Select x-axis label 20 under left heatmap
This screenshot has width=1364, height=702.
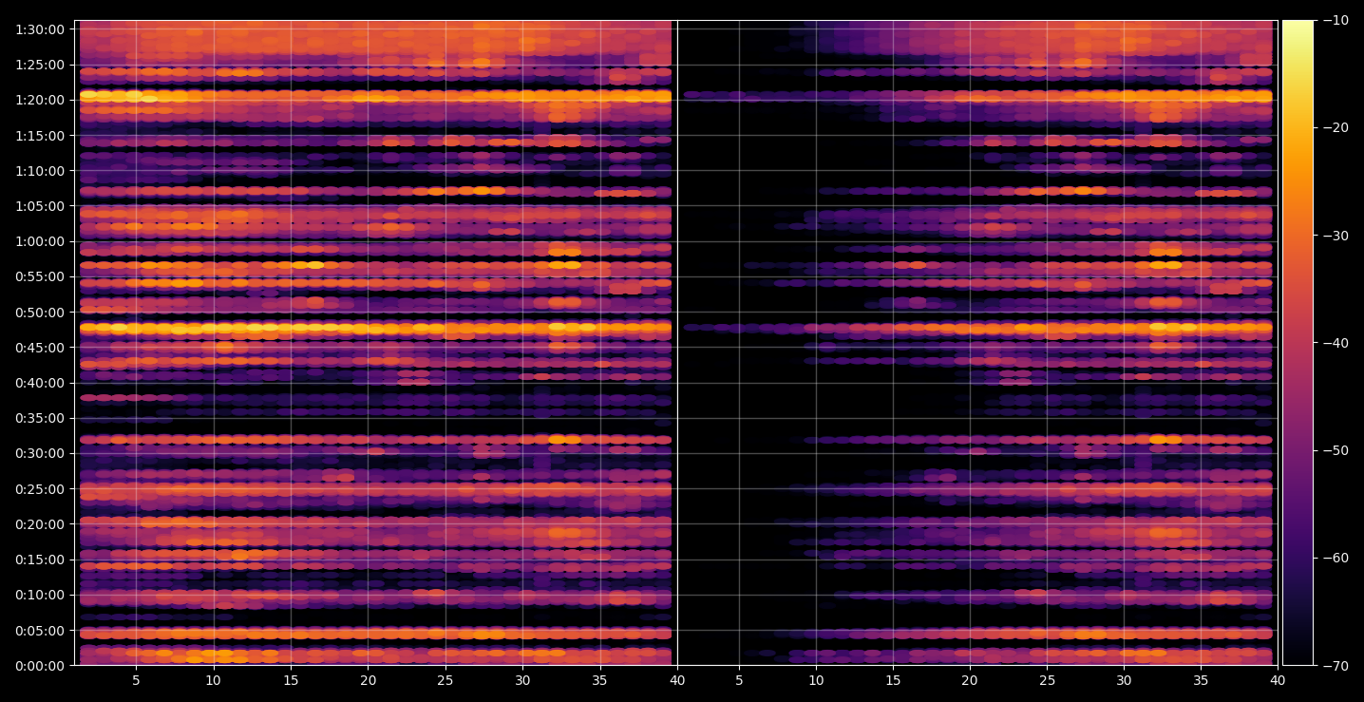point(368,680)
